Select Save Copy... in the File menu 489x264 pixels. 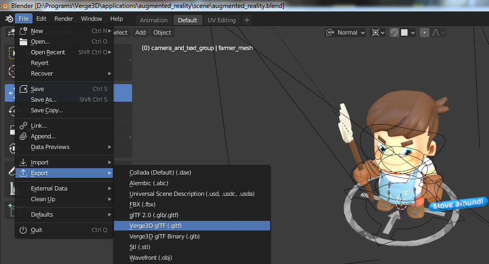point(64,110)
